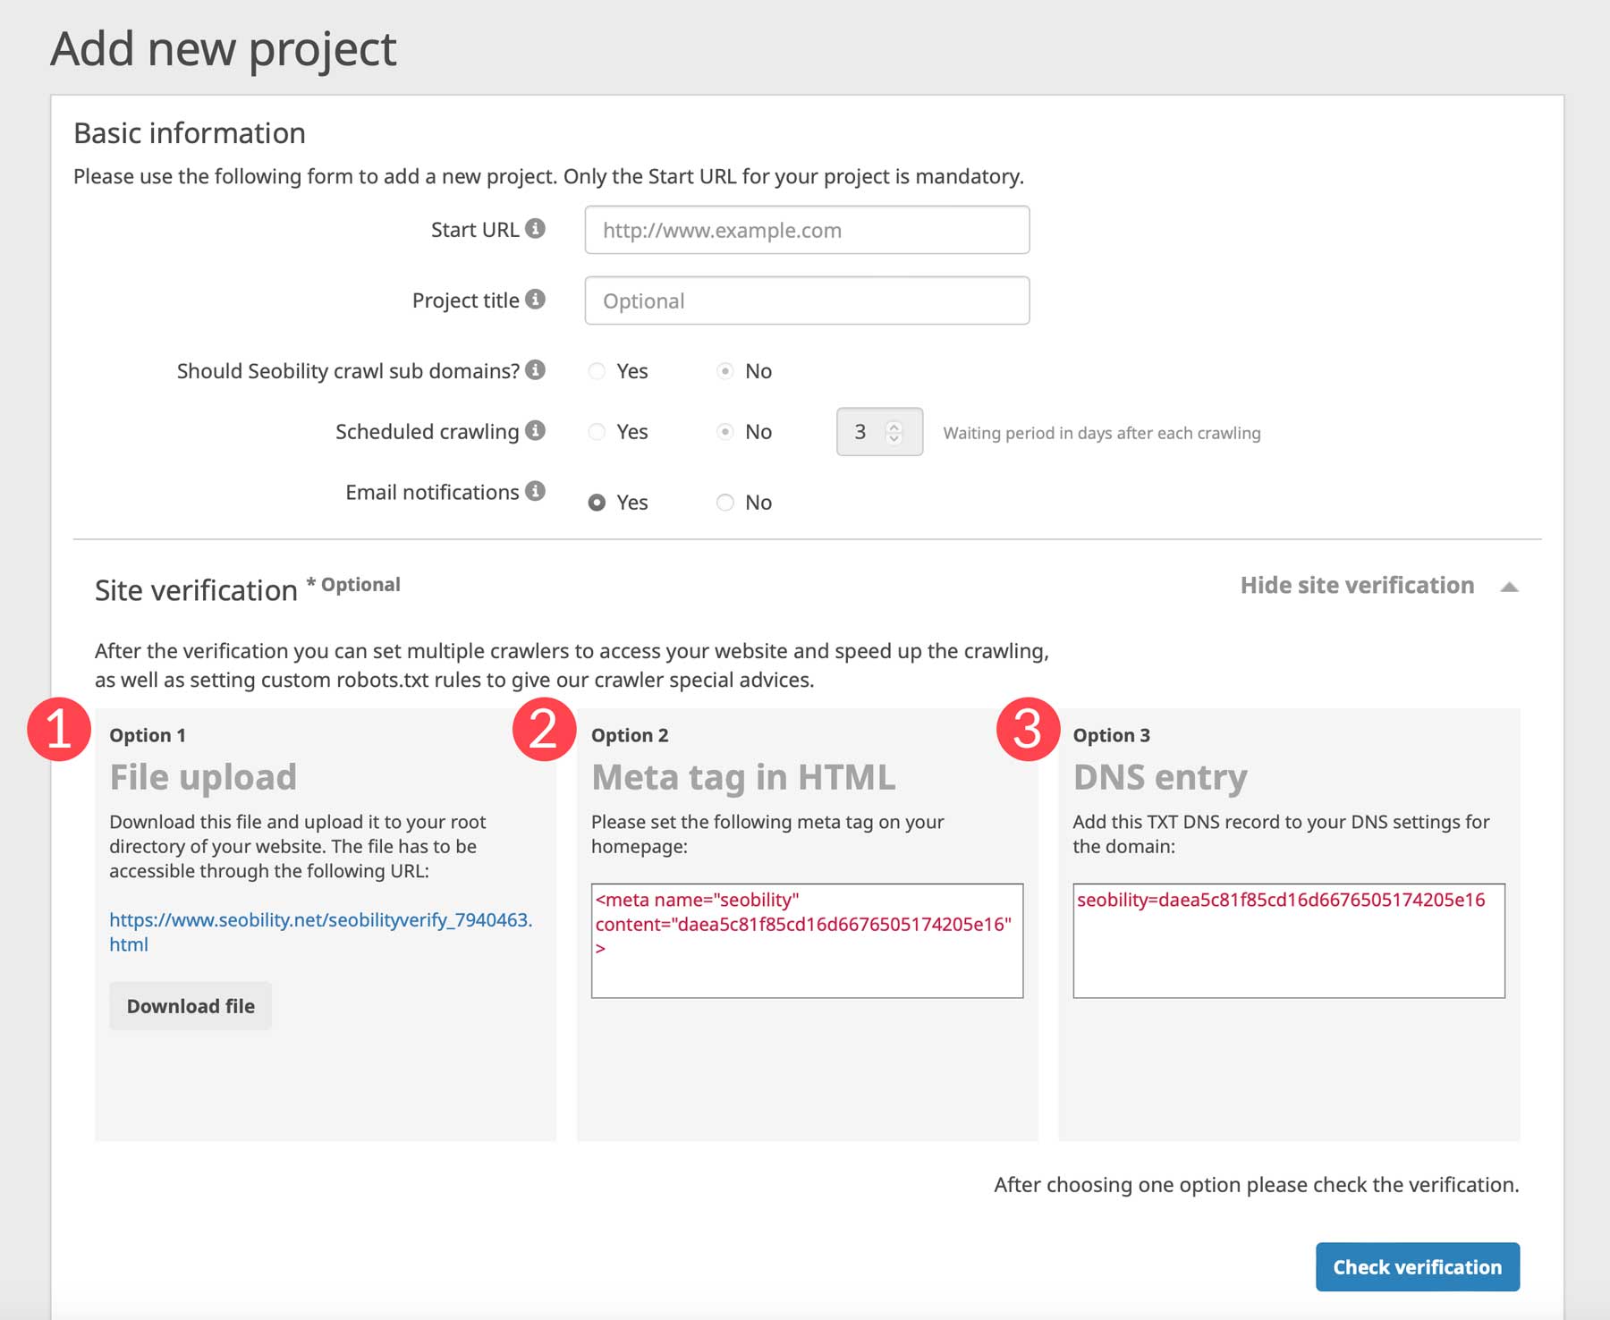Image resolution: width=1610 pixels, height=1320 pixels.
Task: Click the red number 3 badge
Action: (x=1028, y=729)
